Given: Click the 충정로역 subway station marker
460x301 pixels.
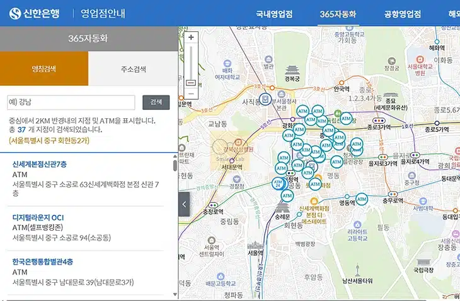Looking at the screenshot, I should tap(213, 205).
